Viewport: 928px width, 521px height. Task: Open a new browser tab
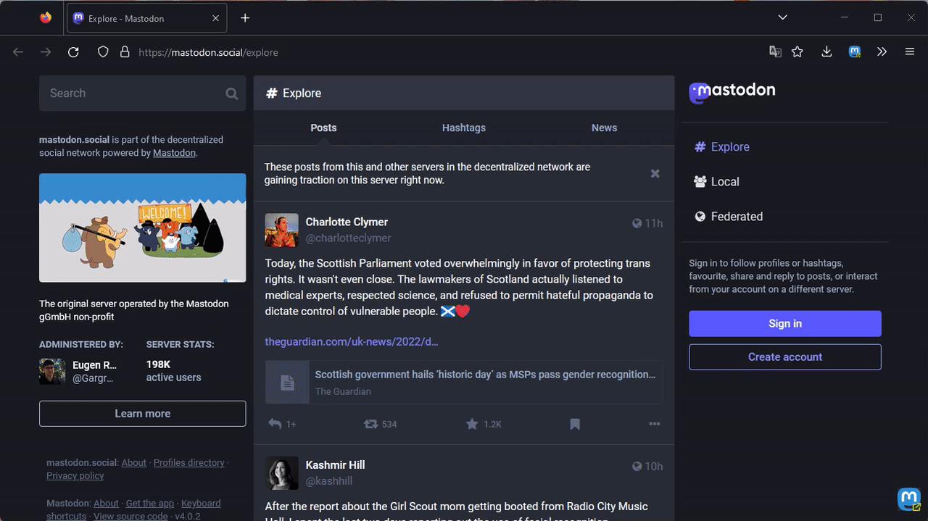click(245, 18)
